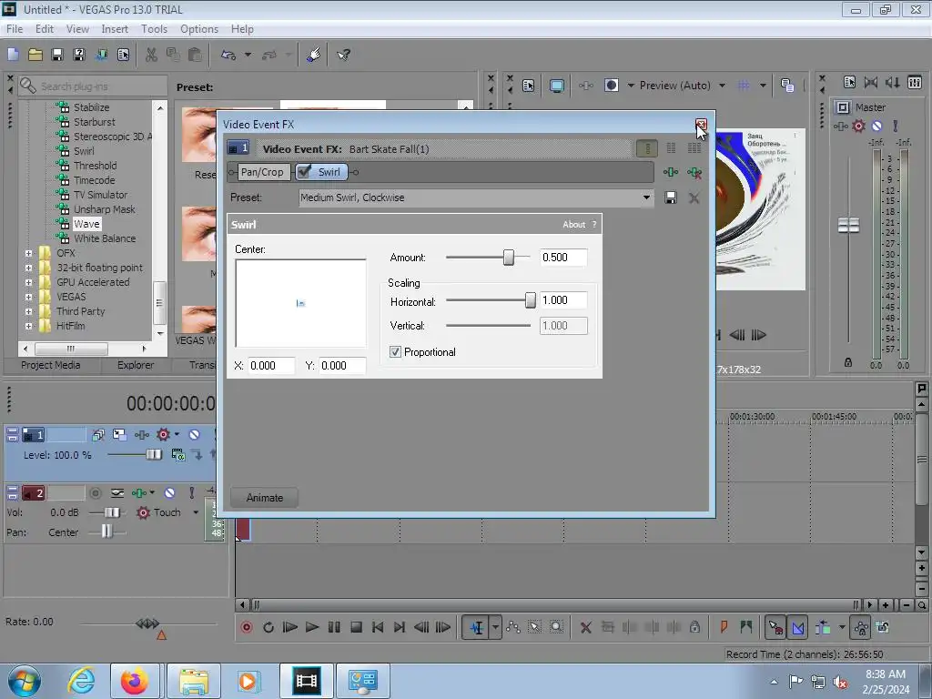The width and height of the screenshot is (932, 699).
Task: Expand the HitFilm folder
Action: click(x=28, y=326)
